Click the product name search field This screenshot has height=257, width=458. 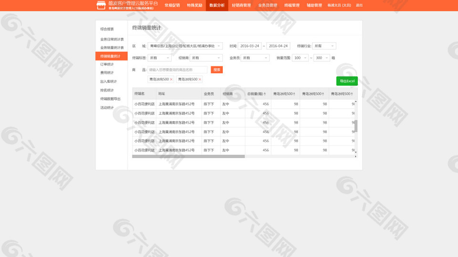pos(177,70)
